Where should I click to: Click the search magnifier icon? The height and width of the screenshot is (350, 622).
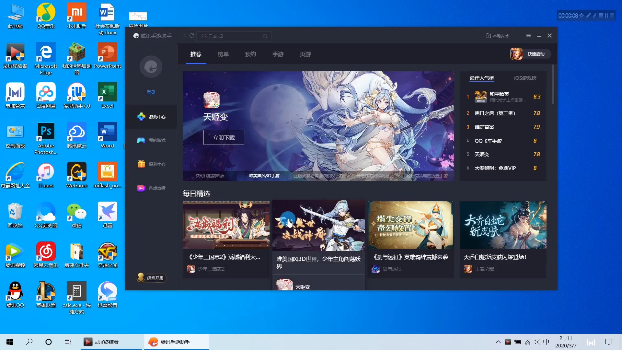point(265,36)
